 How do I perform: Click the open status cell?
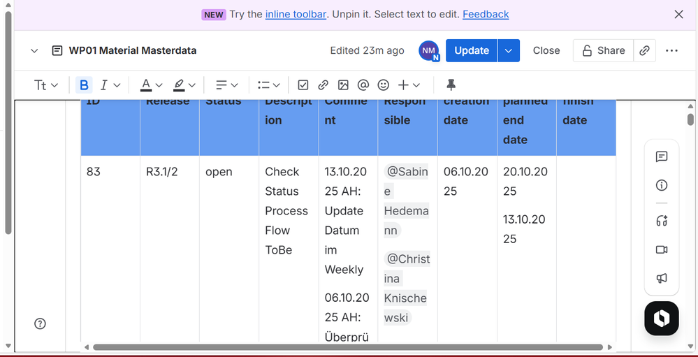coord(229,249)
